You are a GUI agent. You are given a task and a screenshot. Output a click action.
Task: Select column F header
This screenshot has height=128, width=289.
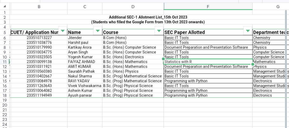(208, 7)
